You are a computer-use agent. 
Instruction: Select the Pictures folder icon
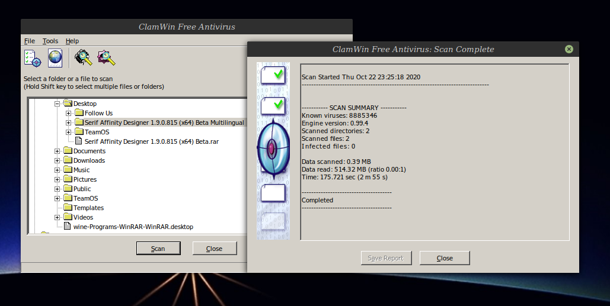coord(68,179)
